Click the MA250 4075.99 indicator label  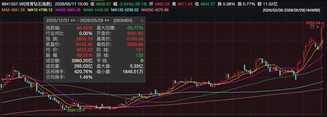point(155,10)
